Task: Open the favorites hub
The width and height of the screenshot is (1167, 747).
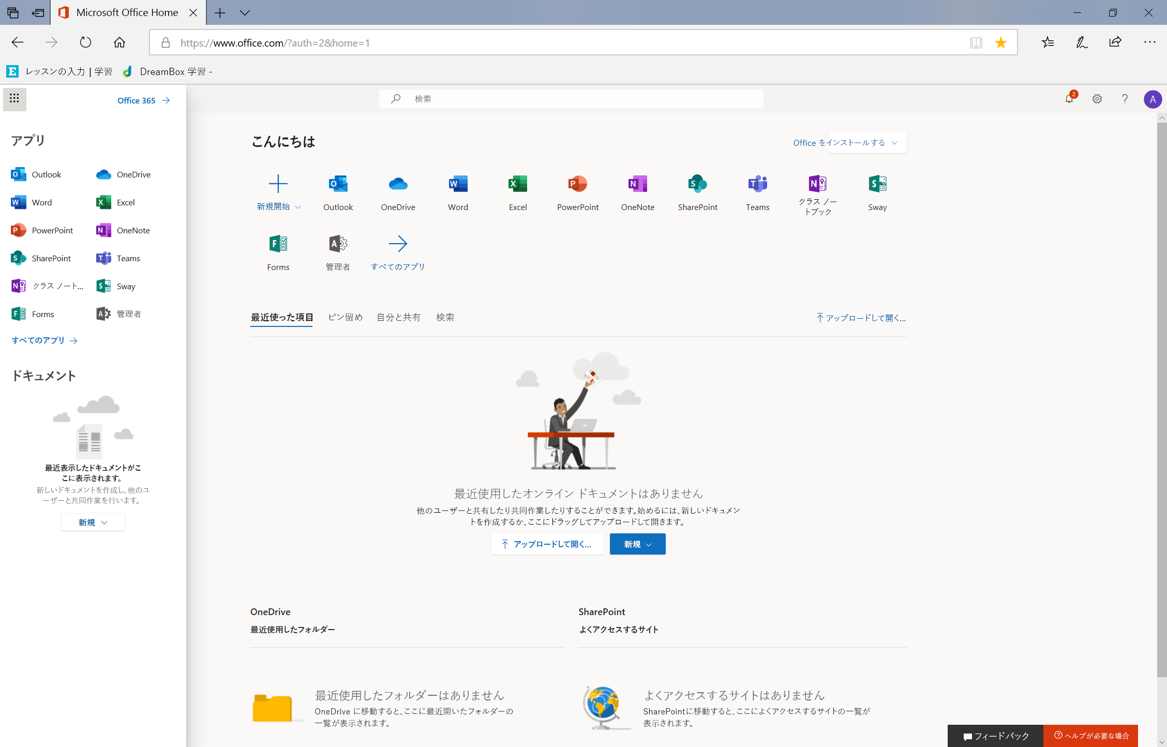Action: tap(1048, 42)
